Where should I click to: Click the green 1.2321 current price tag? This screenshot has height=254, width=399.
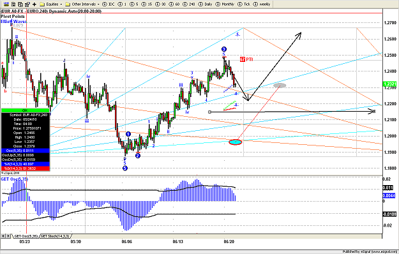[x=389, y=84]
